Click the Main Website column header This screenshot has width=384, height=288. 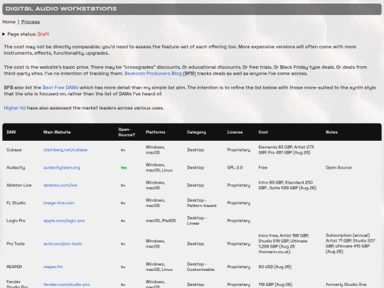coord(57,132)
